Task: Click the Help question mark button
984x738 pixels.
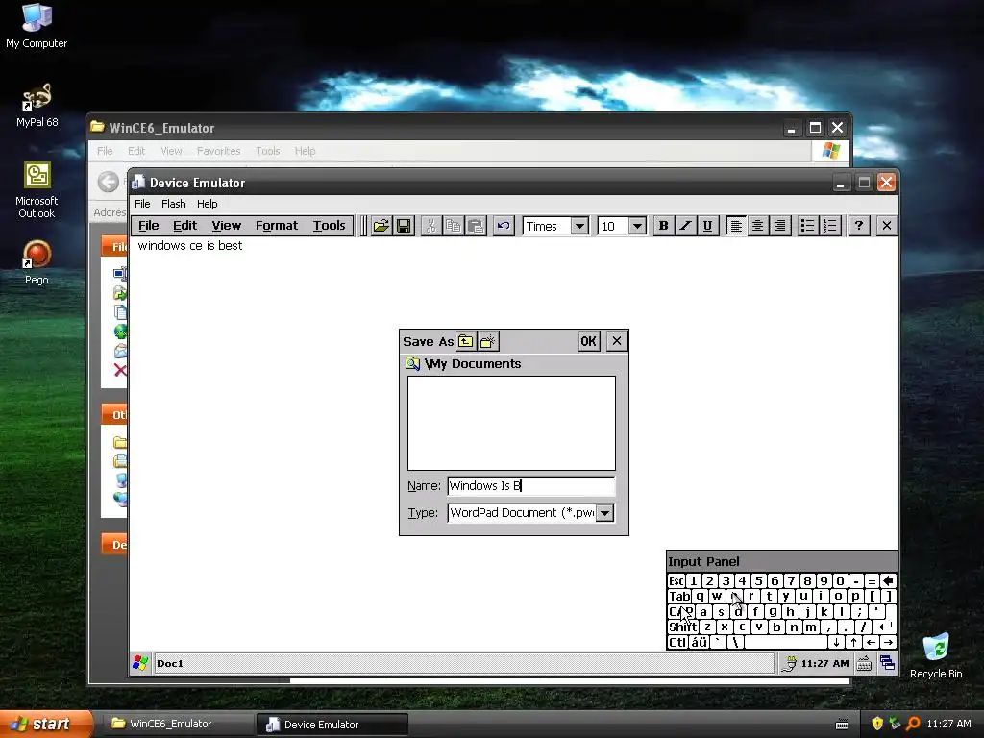Action: (858, 226)
